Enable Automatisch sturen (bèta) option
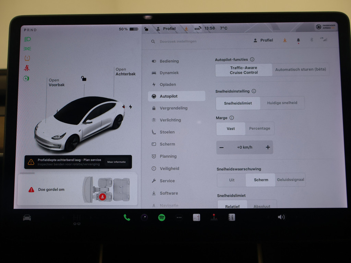The image size is (351, 263). point(300,70)
